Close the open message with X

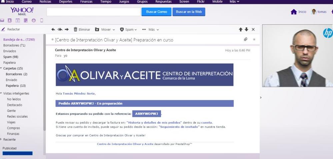point(253,30)
